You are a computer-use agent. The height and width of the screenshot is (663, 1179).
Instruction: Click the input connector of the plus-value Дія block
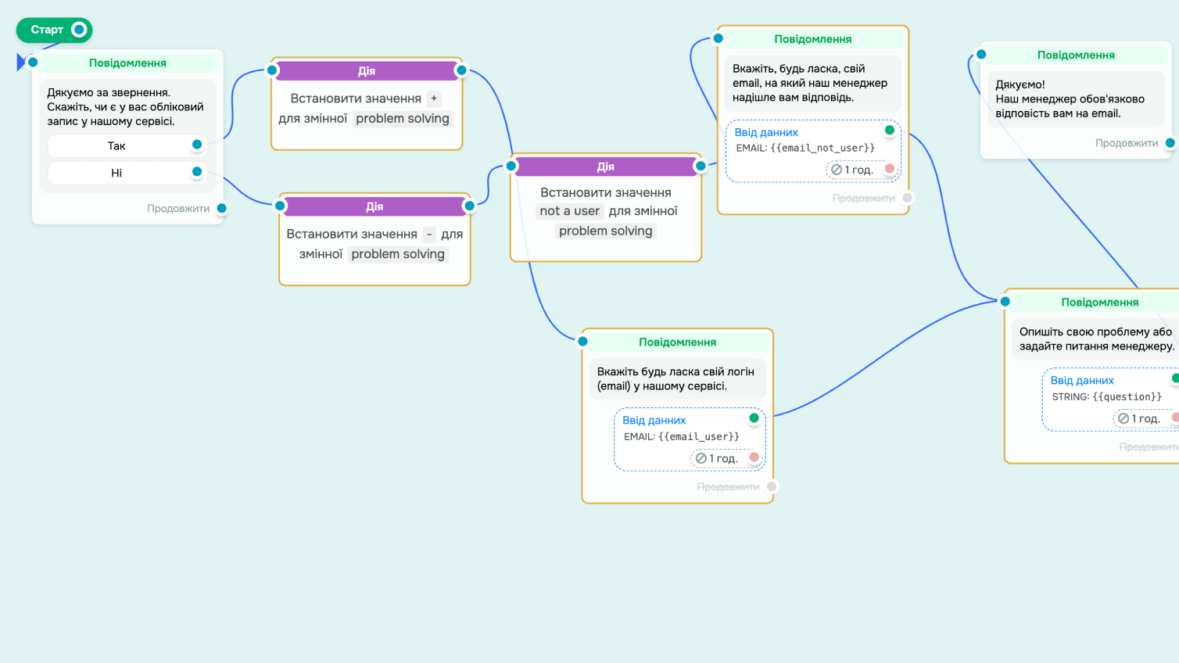(272, 70)
